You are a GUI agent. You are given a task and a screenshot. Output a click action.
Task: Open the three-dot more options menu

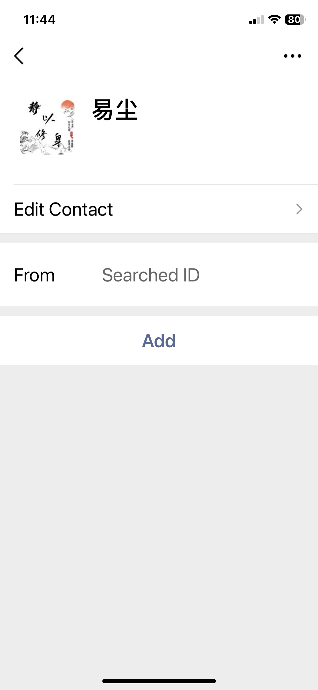pyautogui.click(x=292, y=56)
